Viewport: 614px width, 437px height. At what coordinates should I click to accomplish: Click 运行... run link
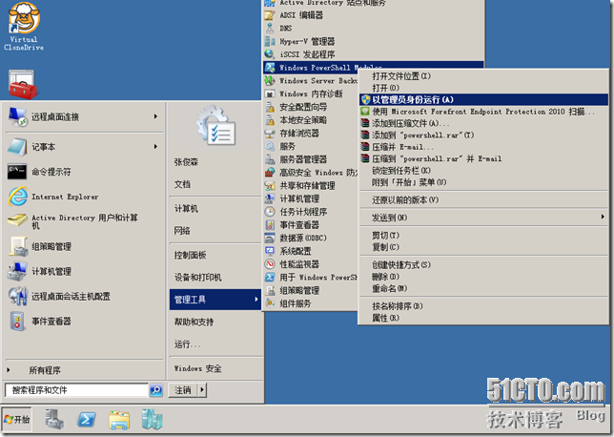pyautogui.click(x=187, y=344)
